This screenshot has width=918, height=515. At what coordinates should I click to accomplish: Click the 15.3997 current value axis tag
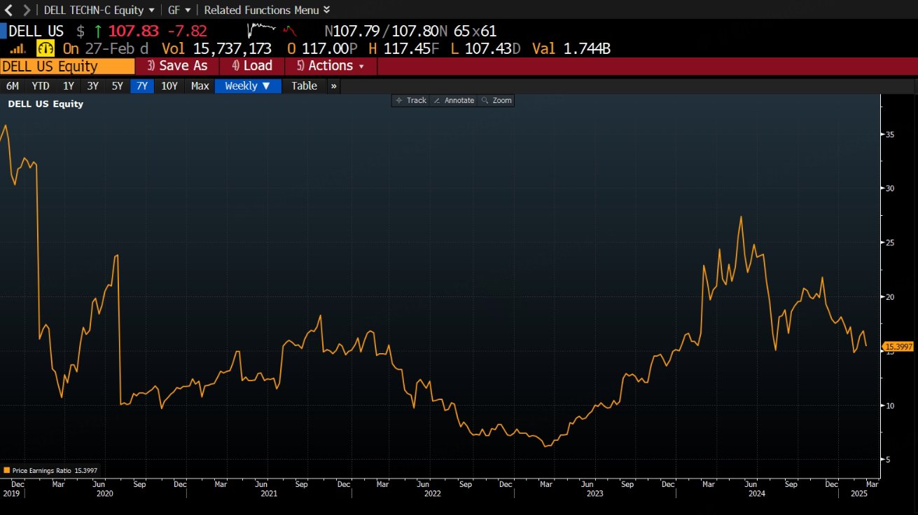898,347
